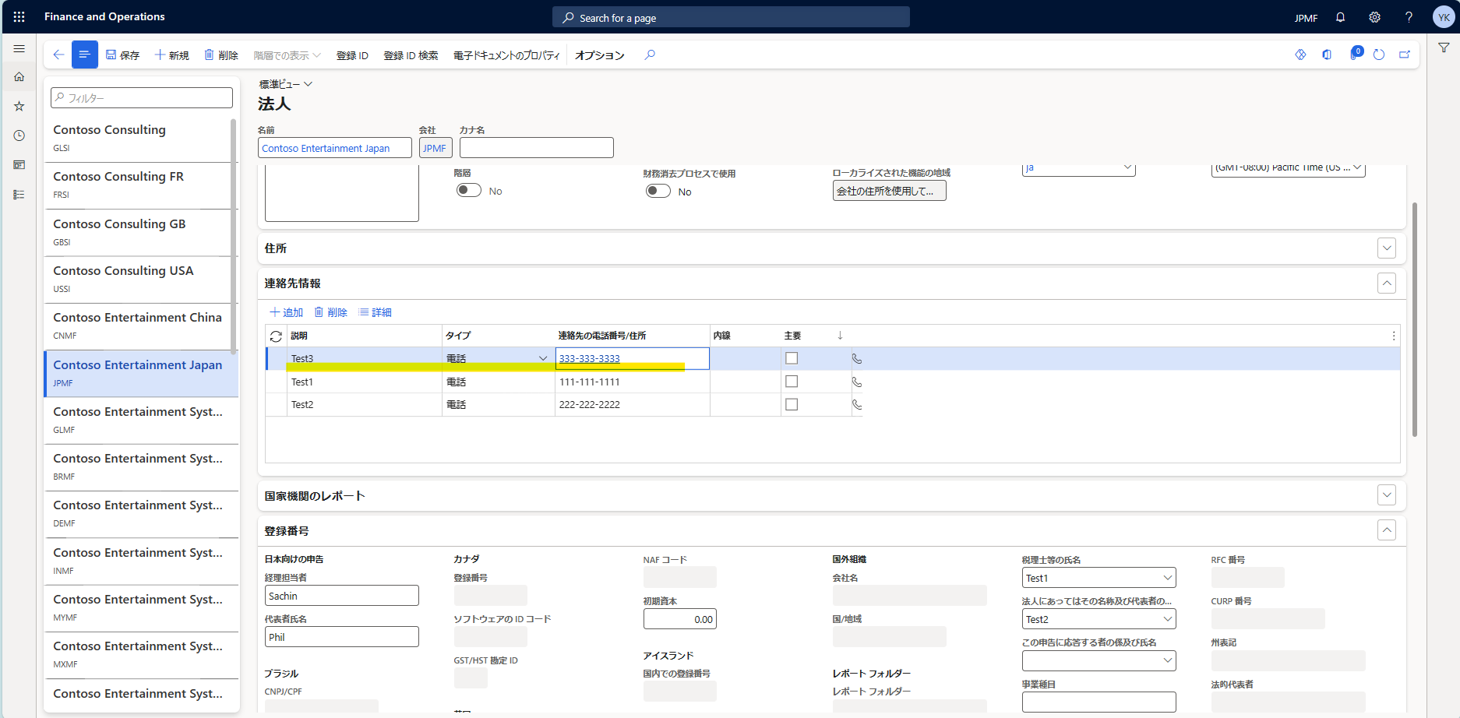Click the search magnifier in action bar

(x=650, y=55)
